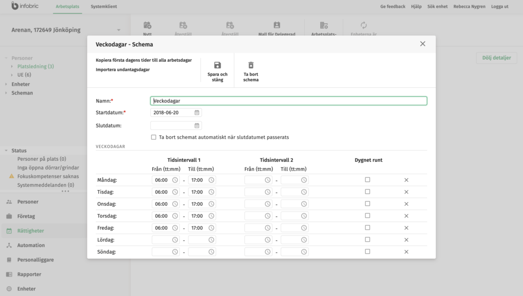Open the Arenan workplace dropdown arrow
This screenshot has width=523, height=296.
(118, 30)
